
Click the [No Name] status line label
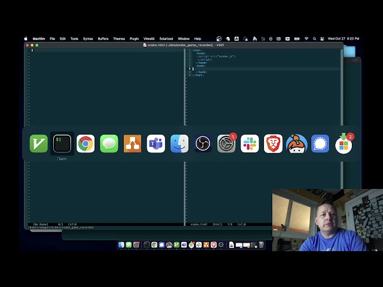point(41,224)
